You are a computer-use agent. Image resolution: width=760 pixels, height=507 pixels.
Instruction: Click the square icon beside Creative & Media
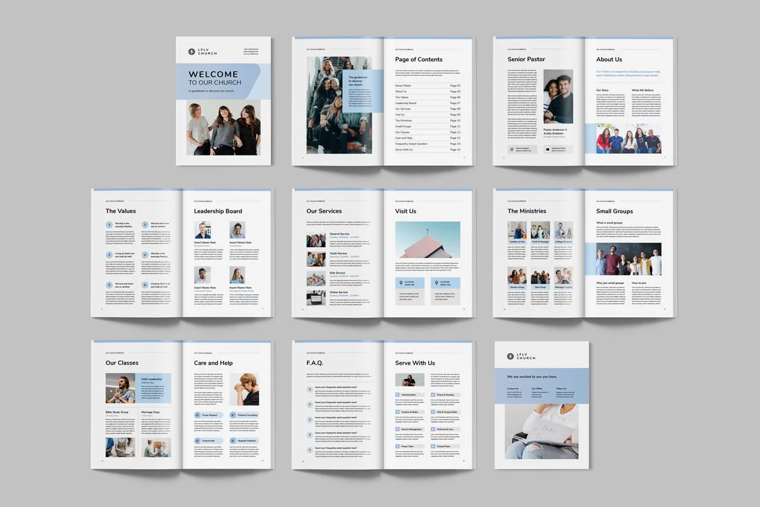[398, 412]
